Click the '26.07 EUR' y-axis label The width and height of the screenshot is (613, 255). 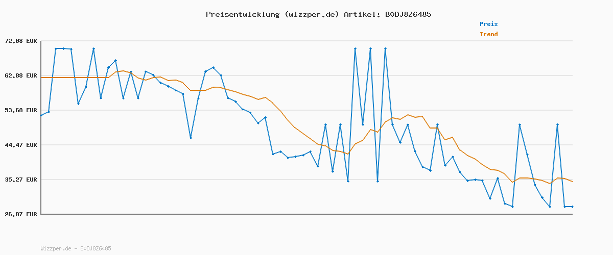pyautogui.click(x=21, y=214)
